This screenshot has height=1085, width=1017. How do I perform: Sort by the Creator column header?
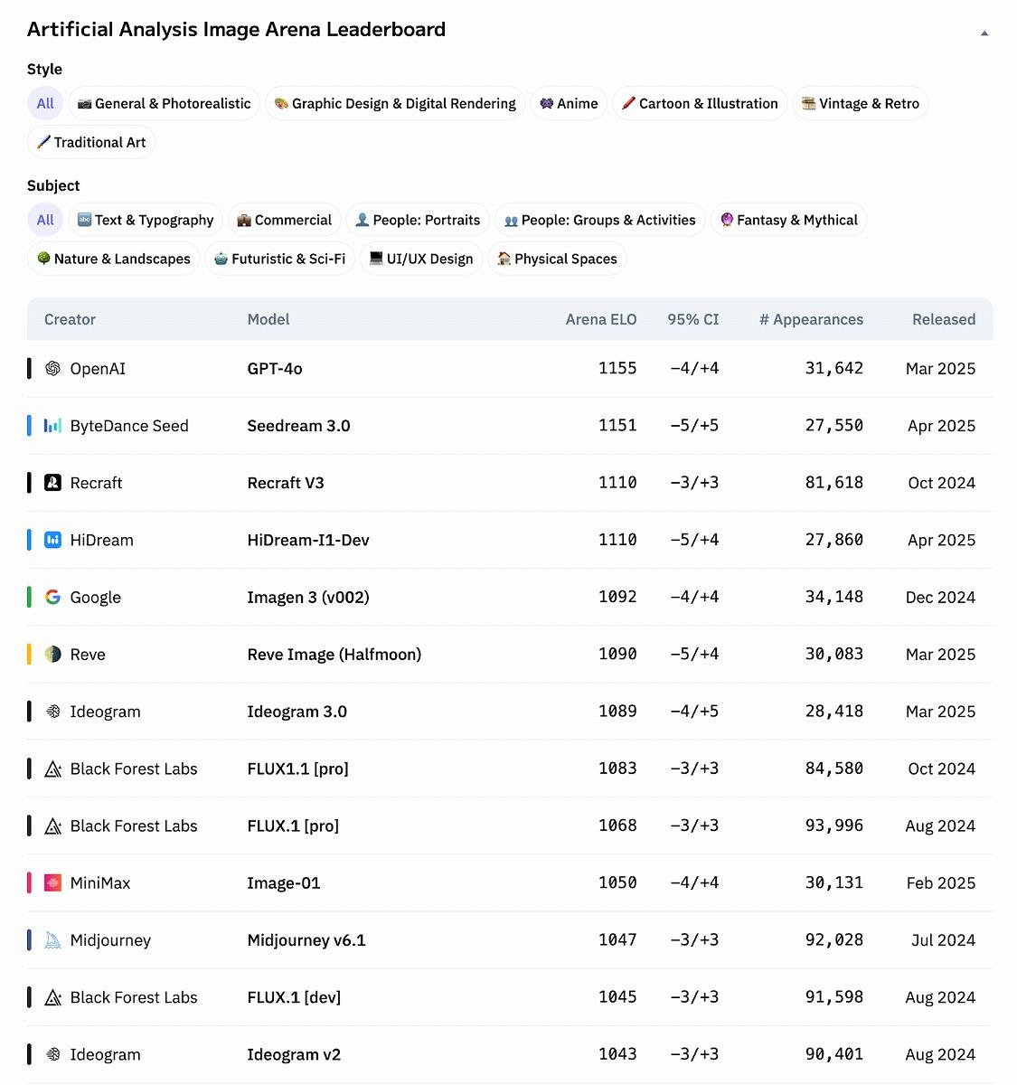point(70,319)
